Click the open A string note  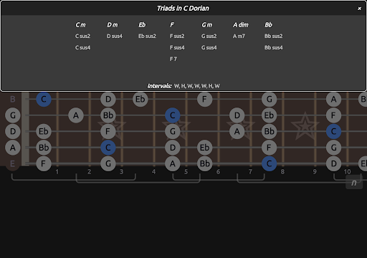point(13,148)
